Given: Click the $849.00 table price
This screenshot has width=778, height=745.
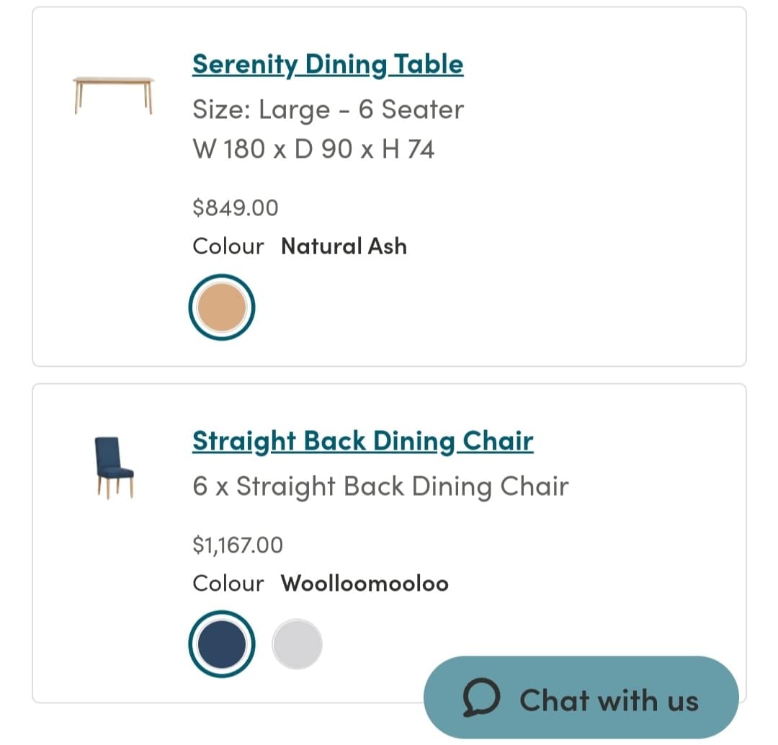Looking at the screenshot, I should 235,208.
